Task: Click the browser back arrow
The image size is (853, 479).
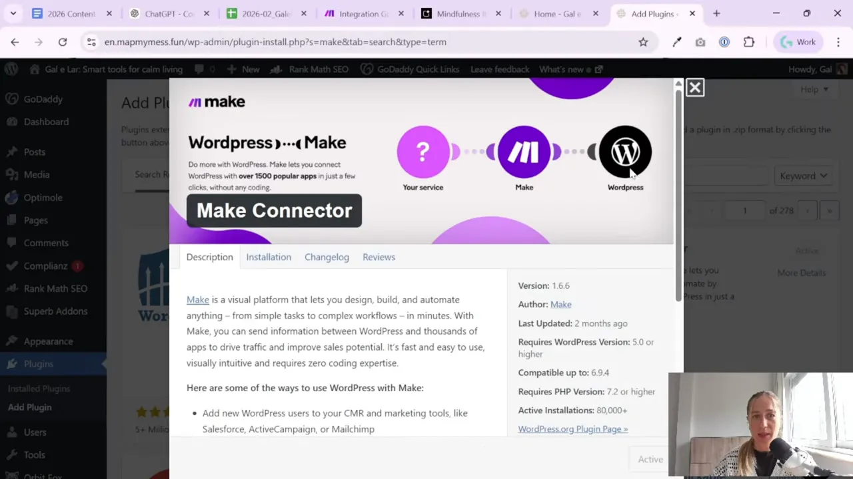Action: pos(15,42)
